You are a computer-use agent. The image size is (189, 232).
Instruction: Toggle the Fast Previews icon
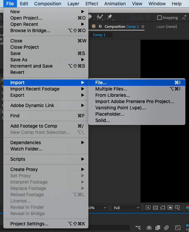148,207
